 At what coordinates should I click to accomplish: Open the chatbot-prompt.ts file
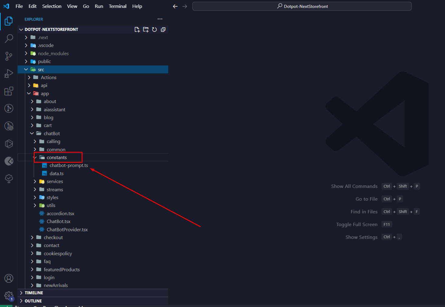pos(93,165)
